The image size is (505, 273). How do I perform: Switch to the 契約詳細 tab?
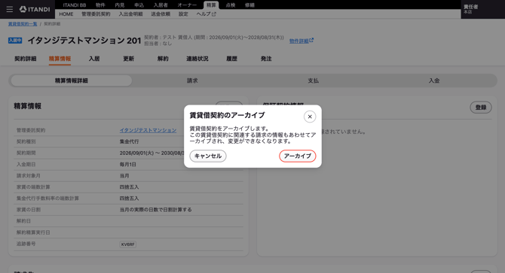click(26, 59)
